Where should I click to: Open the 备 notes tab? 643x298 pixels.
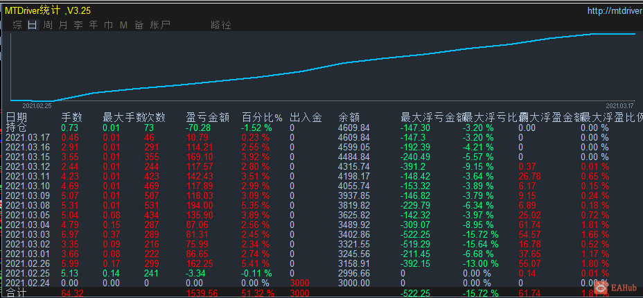pos(139,25)
